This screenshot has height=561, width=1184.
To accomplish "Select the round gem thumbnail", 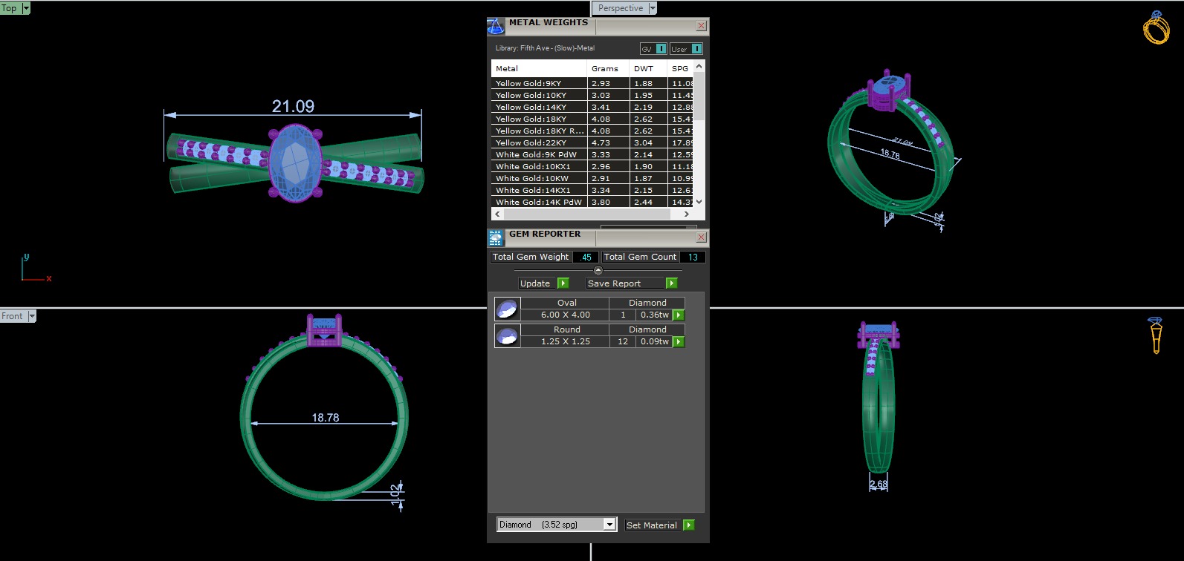I will (x=507, y=335).
